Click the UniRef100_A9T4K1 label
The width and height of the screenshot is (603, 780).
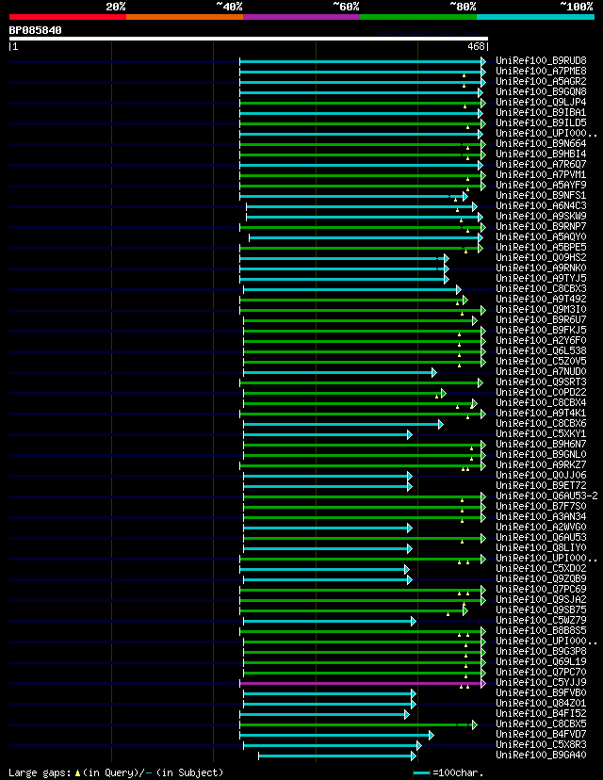pos(541,414)
